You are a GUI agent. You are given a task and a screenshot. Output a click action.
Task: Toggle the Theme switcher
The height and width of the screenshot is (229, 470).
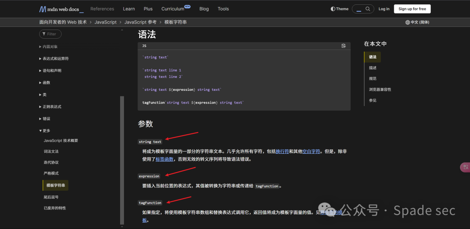[339, 9]
